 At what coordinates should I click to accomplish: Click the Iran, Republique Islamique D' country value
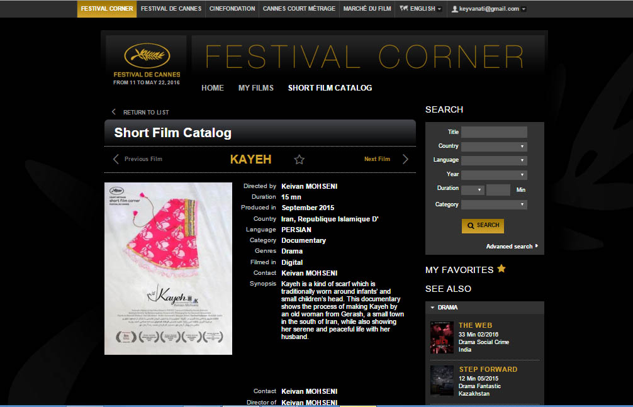pyautogui.click(x=330, y=219)
